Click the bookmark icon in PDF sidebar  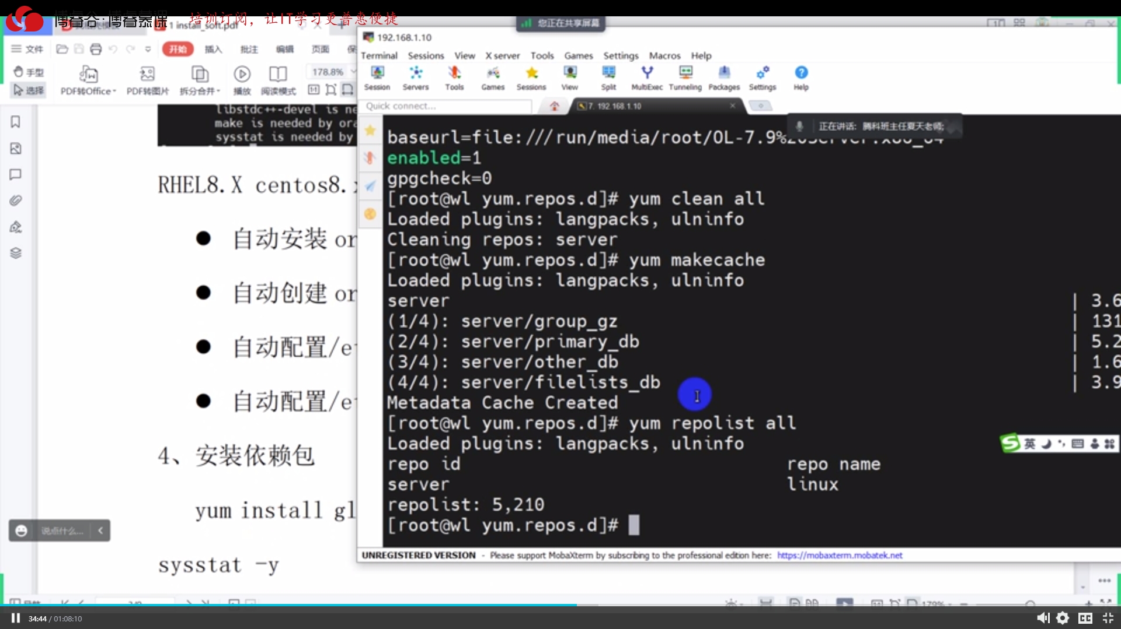click(16, 122)
